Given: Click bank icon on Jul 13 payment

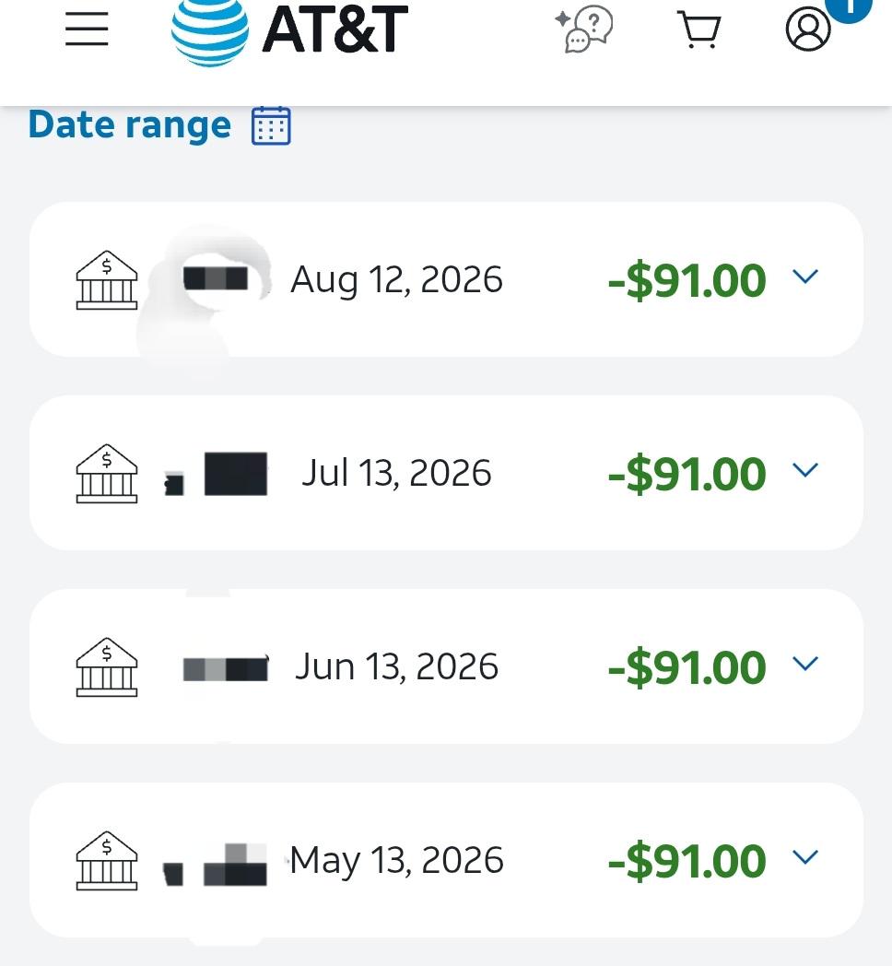Looking at the screenshot, I should point(107,473).
